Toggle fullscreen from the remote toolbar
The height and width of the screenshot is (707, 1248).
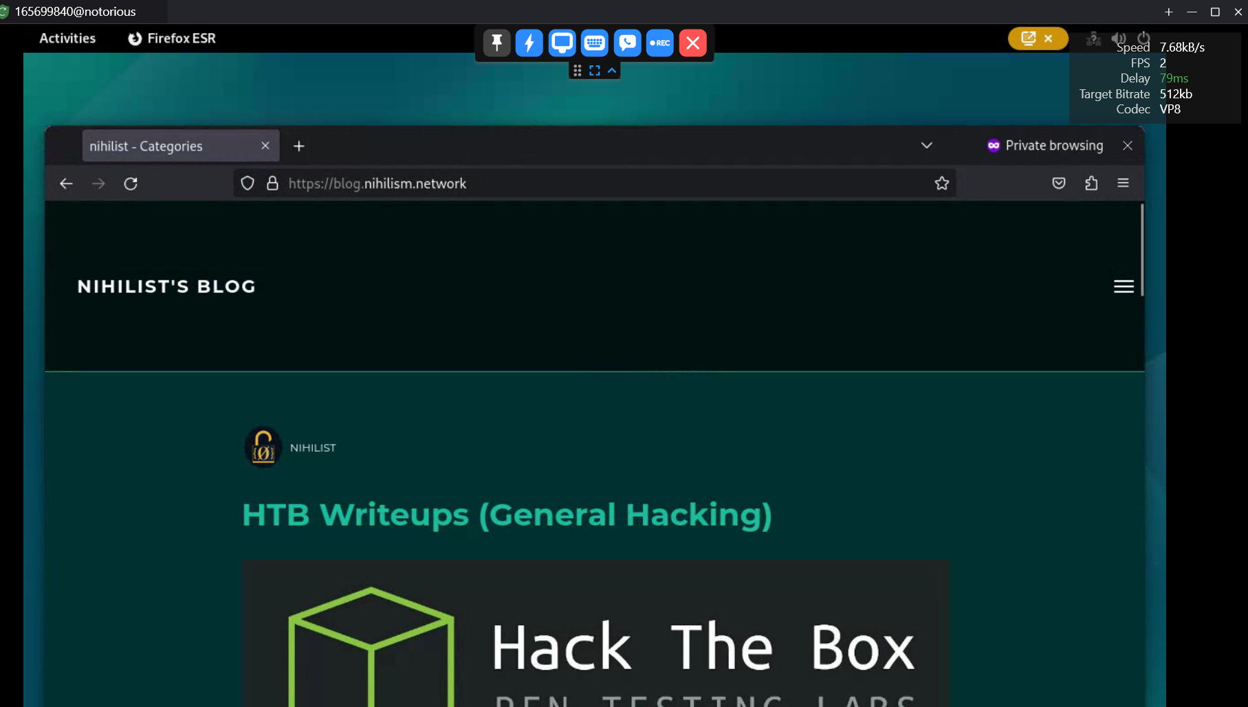point(595,70)
